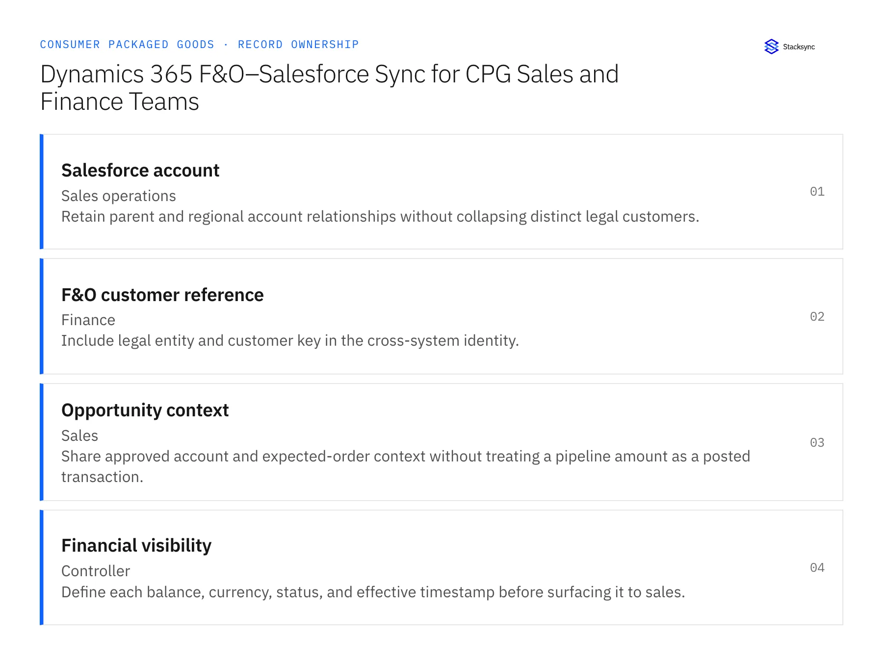Select the 'Include legal entity and customer key' text
The width and height of the screenshot is (883, 662).
(x=290, y=341)
